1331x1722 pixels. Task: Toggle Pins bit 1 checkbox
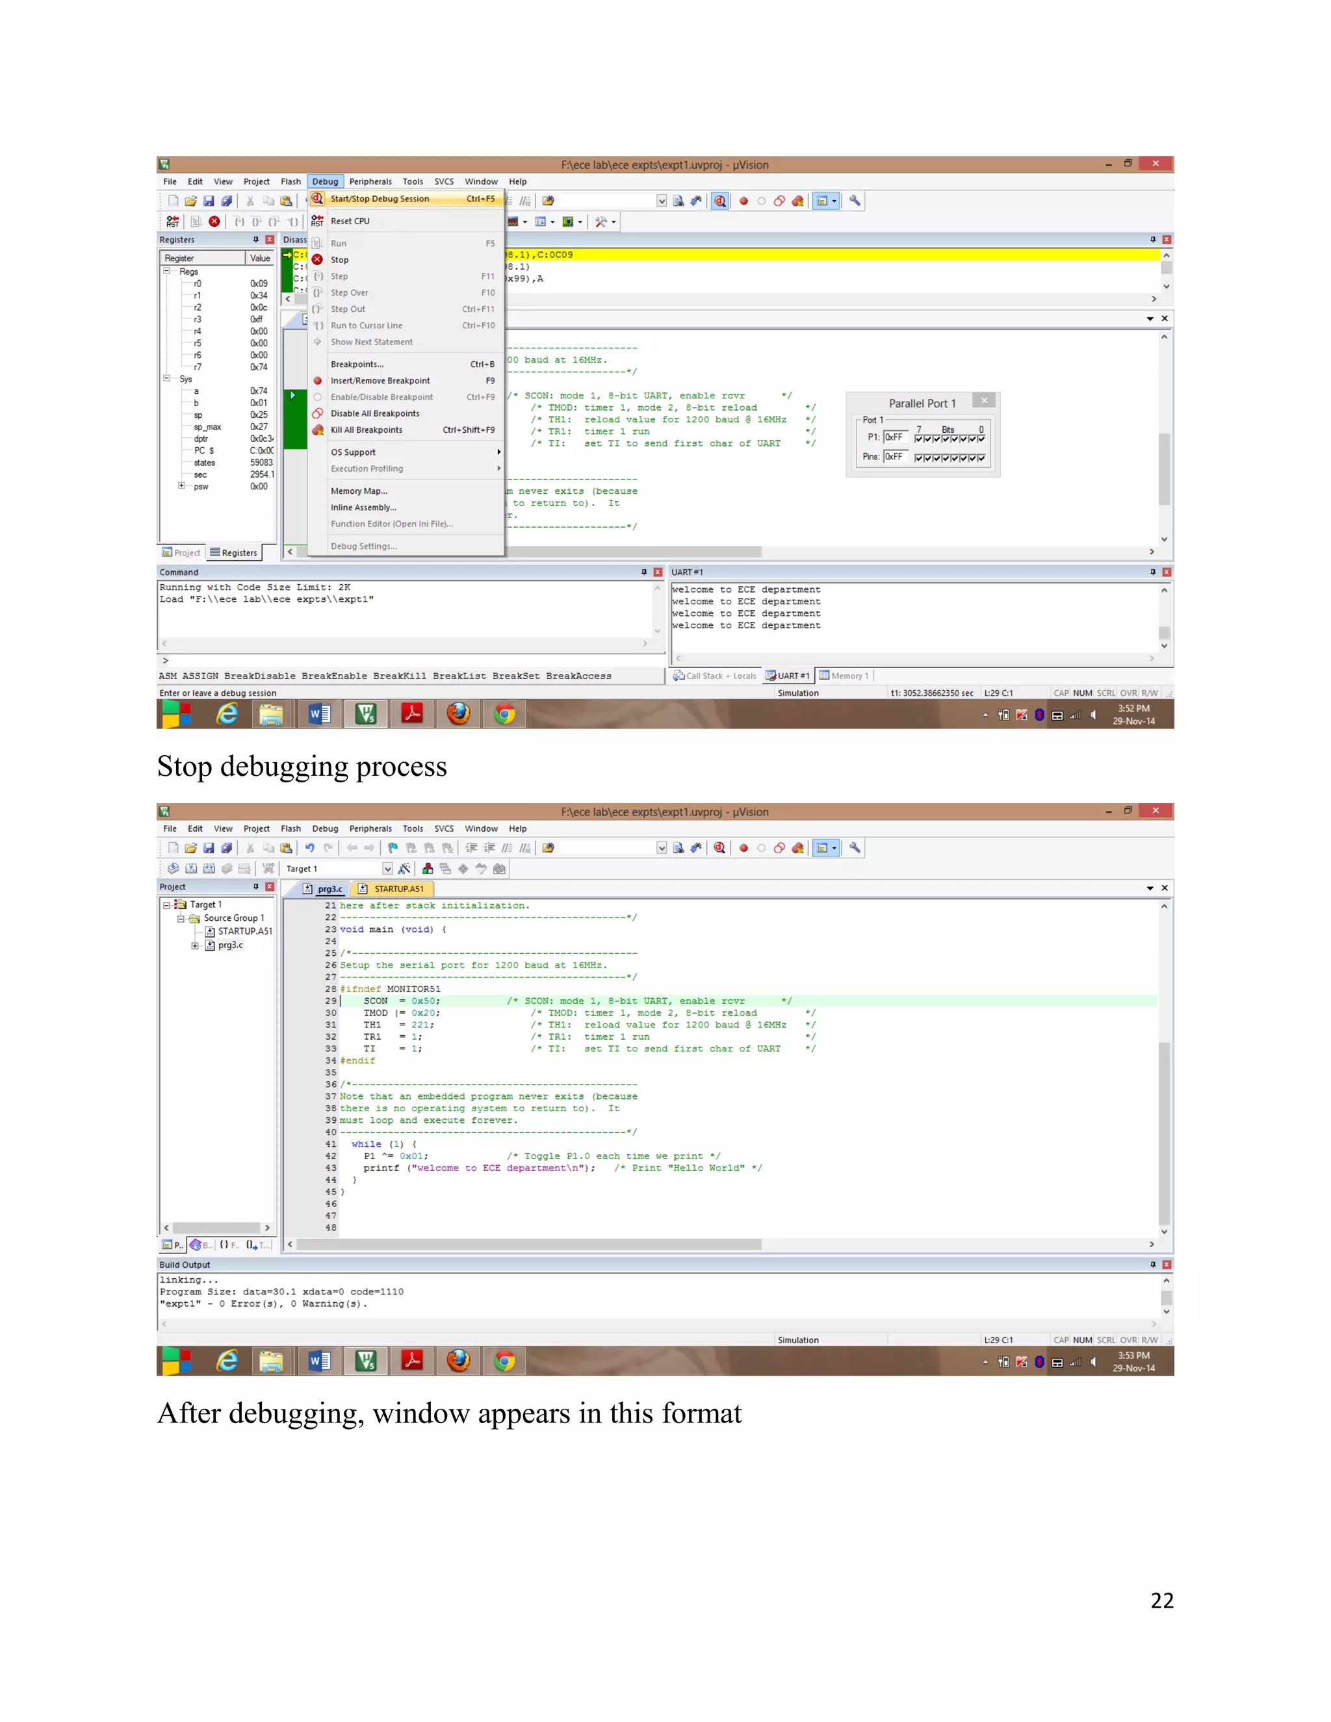tap(973, 458)
